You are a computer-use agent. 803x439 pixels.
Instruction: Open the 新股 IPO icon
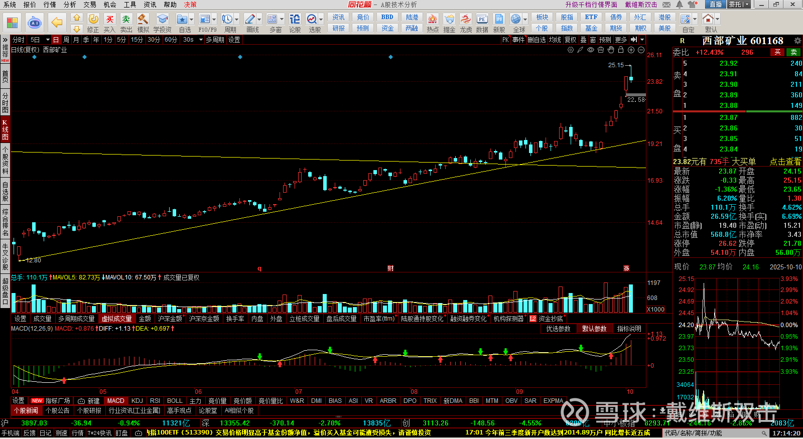coord(499,23)
